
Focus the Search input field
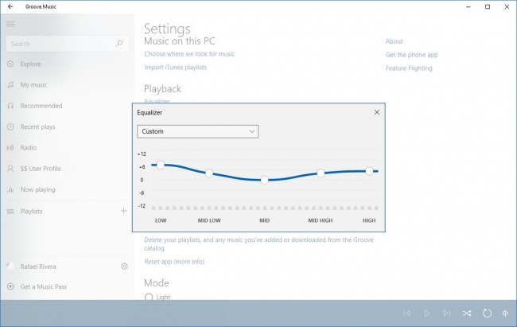coord(68,44)
